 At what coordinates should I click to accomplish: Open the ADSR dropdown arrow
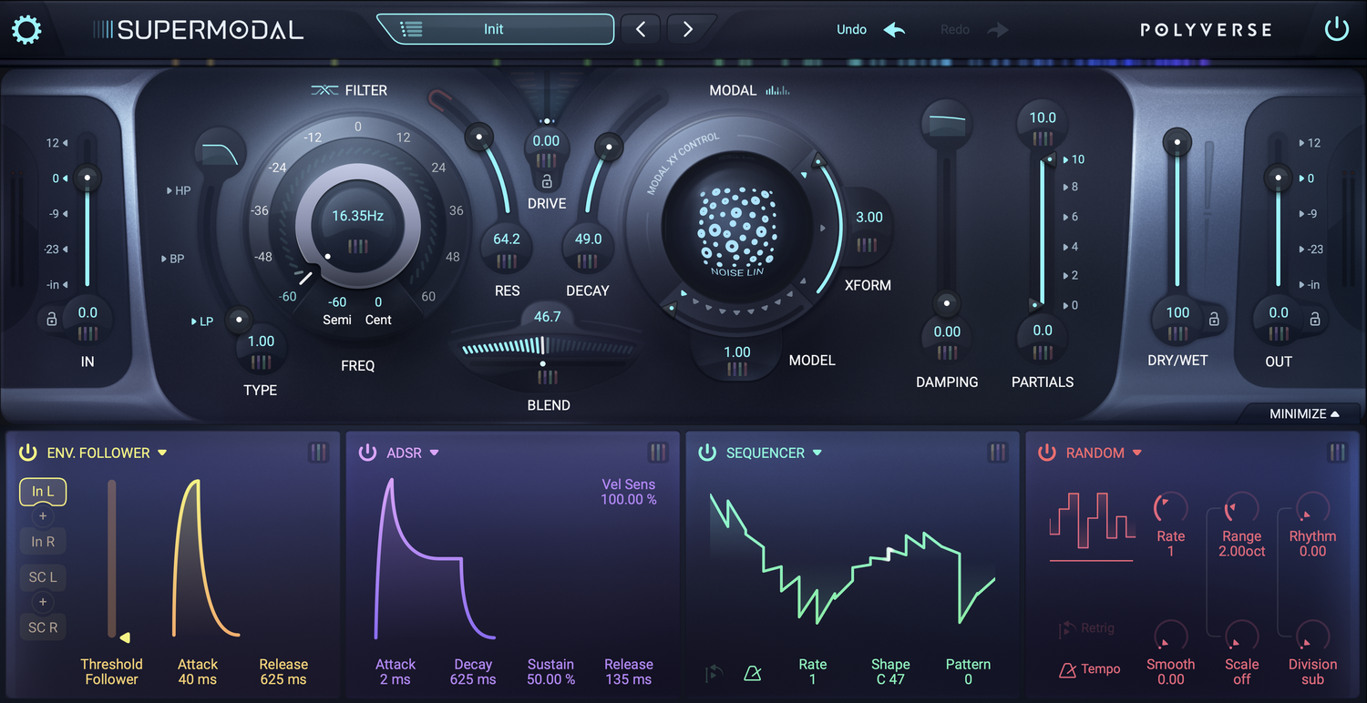(435, 453)
